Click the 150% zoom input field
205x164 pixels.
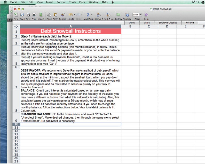[136, 15]
